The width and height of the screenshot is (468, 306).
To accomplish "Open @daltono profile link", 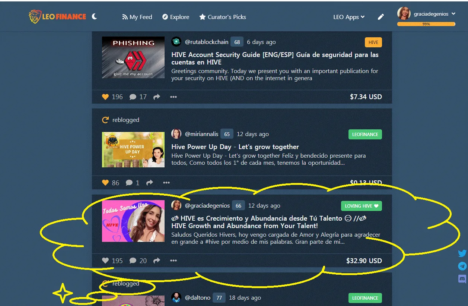I will pyautogui.click(x=198, y=298).
